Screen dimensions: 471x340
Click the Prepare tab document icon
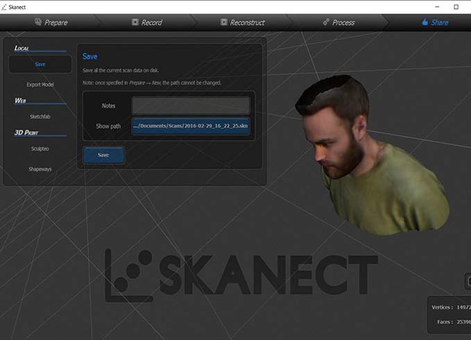click(38, 22)
